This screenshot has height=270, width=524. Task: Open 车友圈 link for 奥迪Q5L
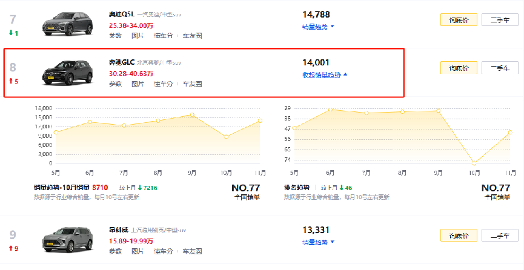[192, 36]
